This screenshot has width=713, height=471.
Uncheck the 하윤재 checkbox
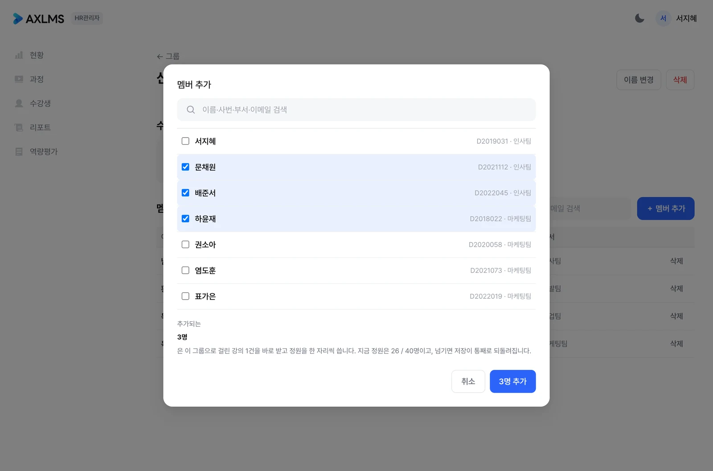[185, 219]
